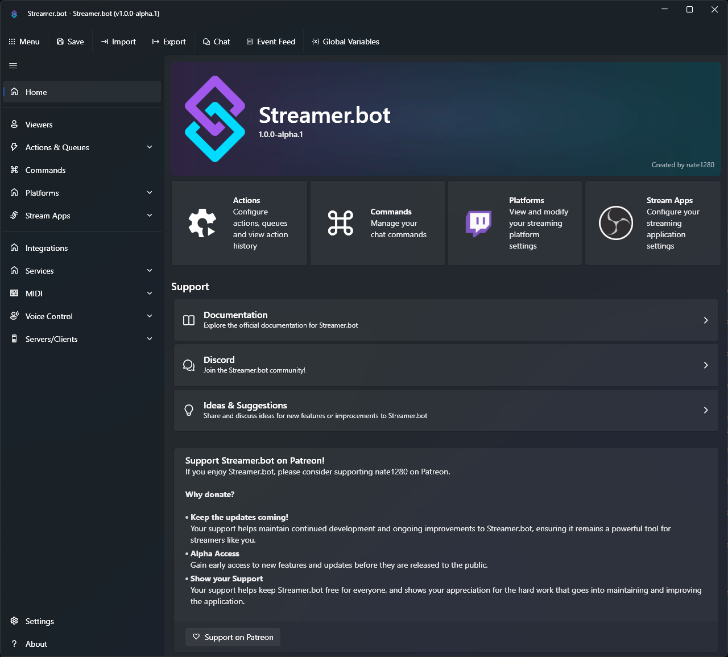The height and width of the screenshot is (657, 728).
Task: Open the Chat window from the toolbar
Action: tap(216, 41)
